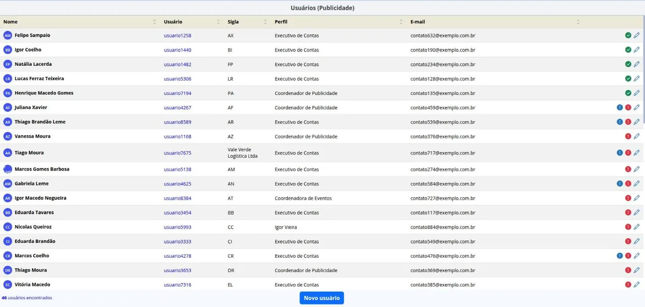Click the "46 usuários encontrados" count text
The width and height of the screenshot is (645, 307).
tap(27, 298)
